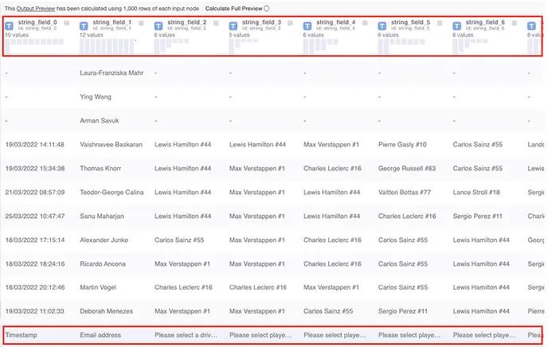This screenshot has height=347, width=552.
Task: Click the text type icon of string_field_0
Action: [x=9, y=26]
